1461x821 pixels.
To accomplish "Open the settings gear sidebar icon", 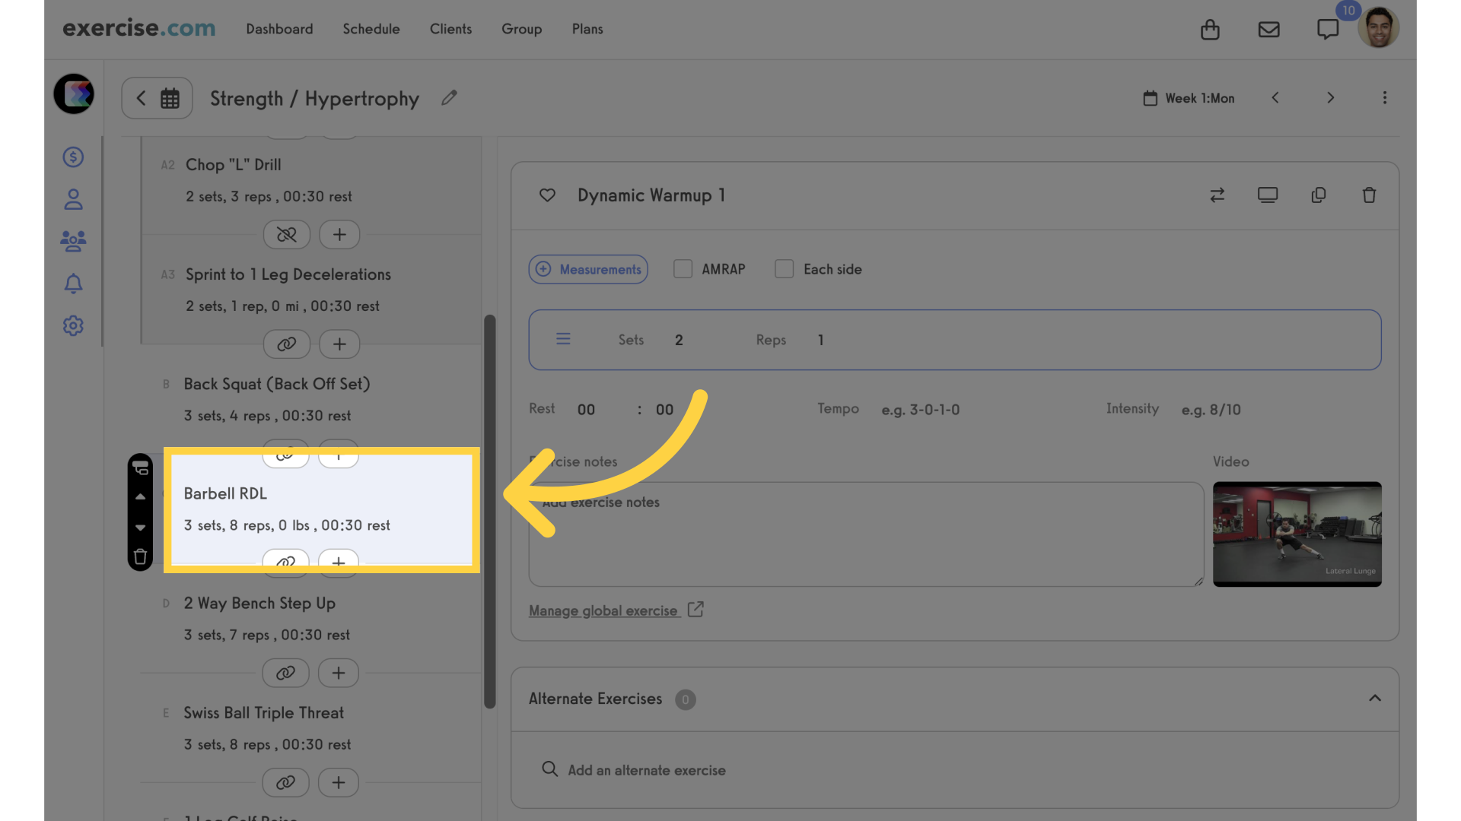I will [73, 325].
